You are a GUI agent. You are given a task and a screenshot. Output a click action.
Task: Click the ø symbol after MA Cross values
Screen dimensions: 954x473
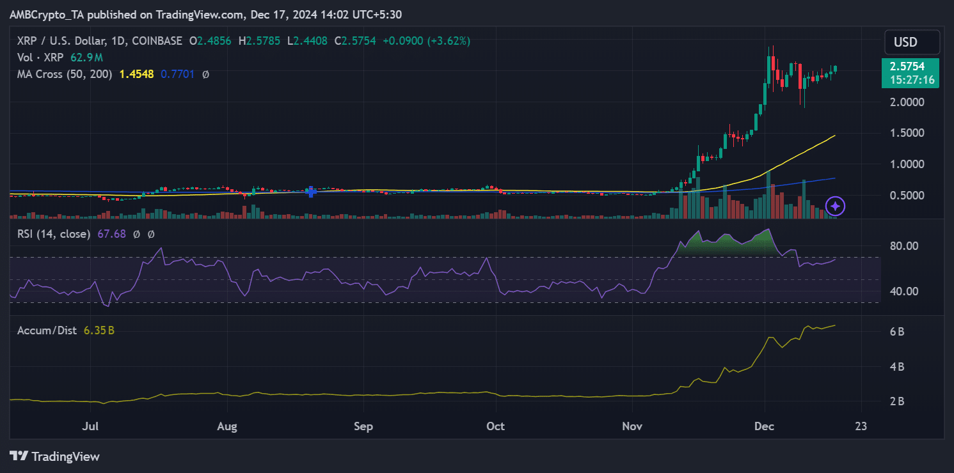coord(205,74)
